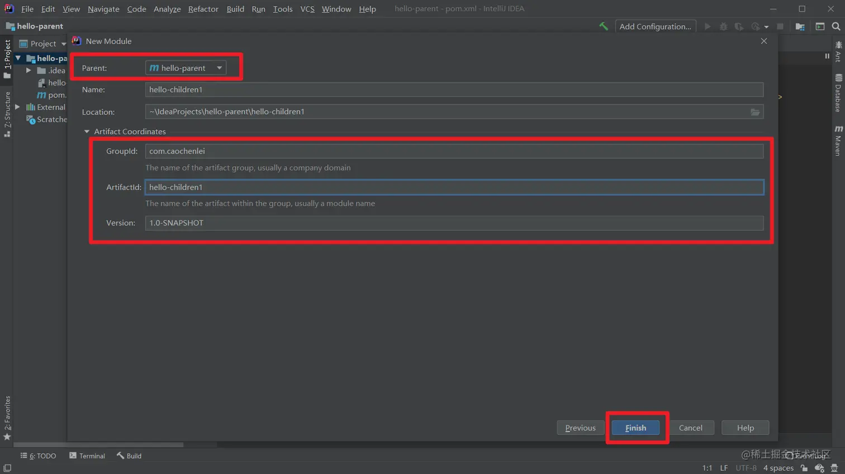
Task: Click the tool windows quick-access icon in status bar
Action: [x=7, y=468]
